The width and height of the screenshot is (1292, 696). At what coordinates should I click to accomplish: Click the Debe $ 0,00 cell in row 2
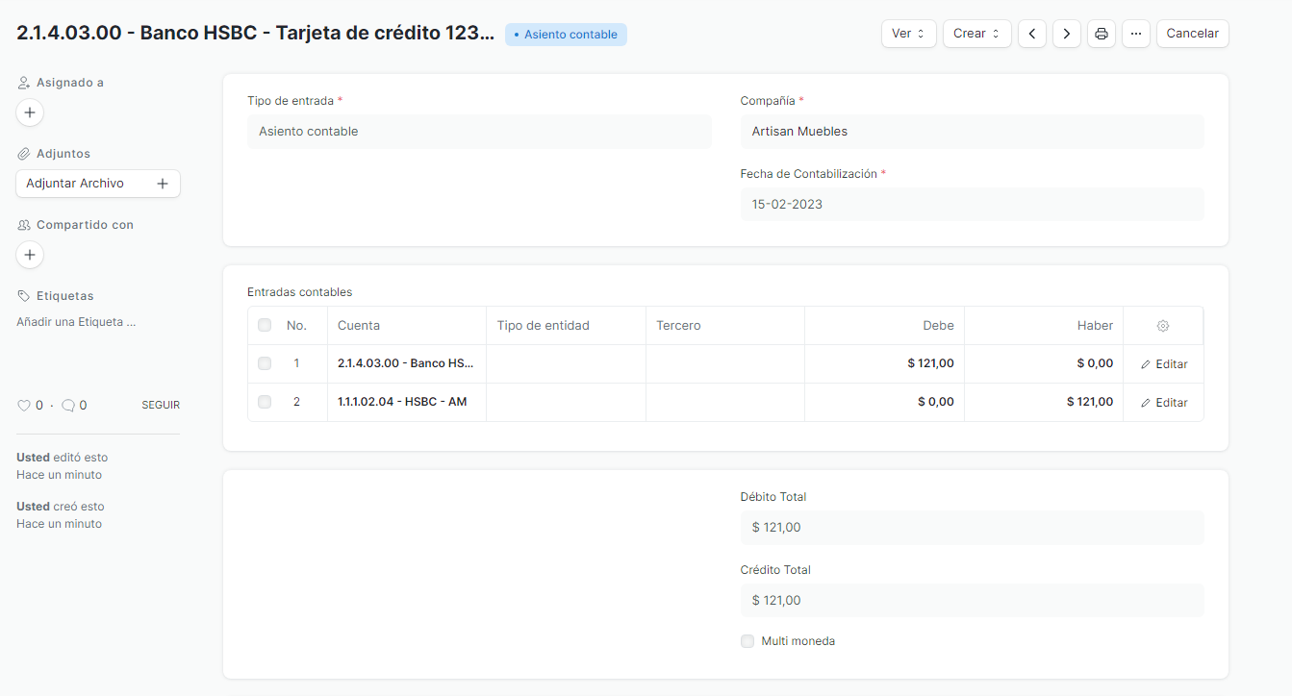(x=884, y=402)
